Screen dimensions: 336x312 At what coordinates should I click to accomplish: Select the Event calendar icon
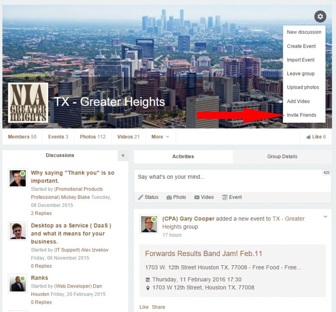click(x=225, y=197)
